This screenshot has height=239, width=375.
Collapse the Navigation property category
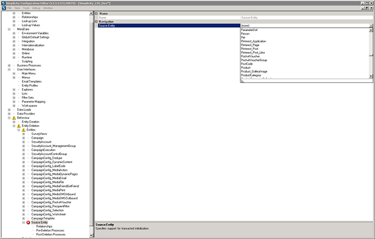[96, 21]
